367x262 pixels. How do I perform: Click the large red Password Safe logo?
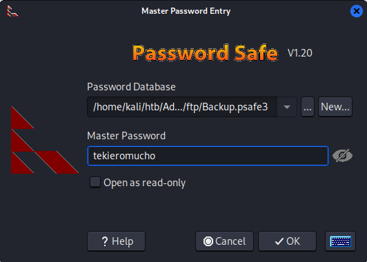pyautogui.click(x=45, y=140)
